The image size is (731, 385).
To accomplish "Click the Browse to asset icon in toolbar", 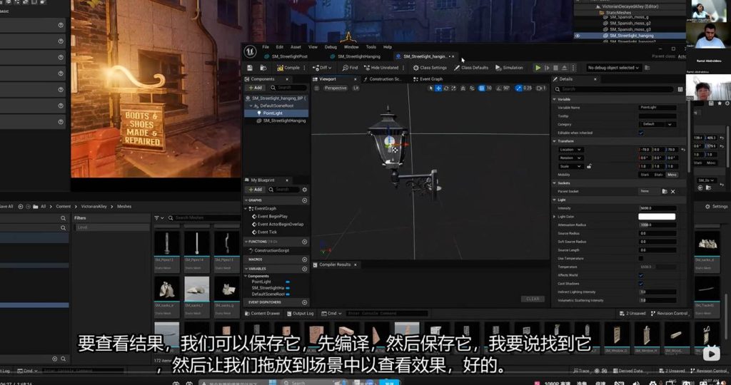I will pos(263,68).
